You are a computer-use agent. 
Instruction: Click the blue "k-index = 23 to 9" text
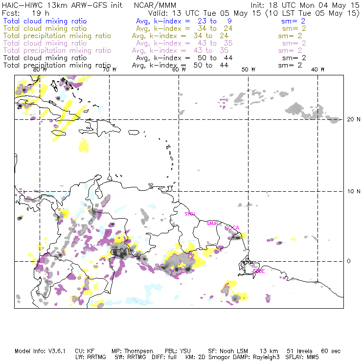193,21
